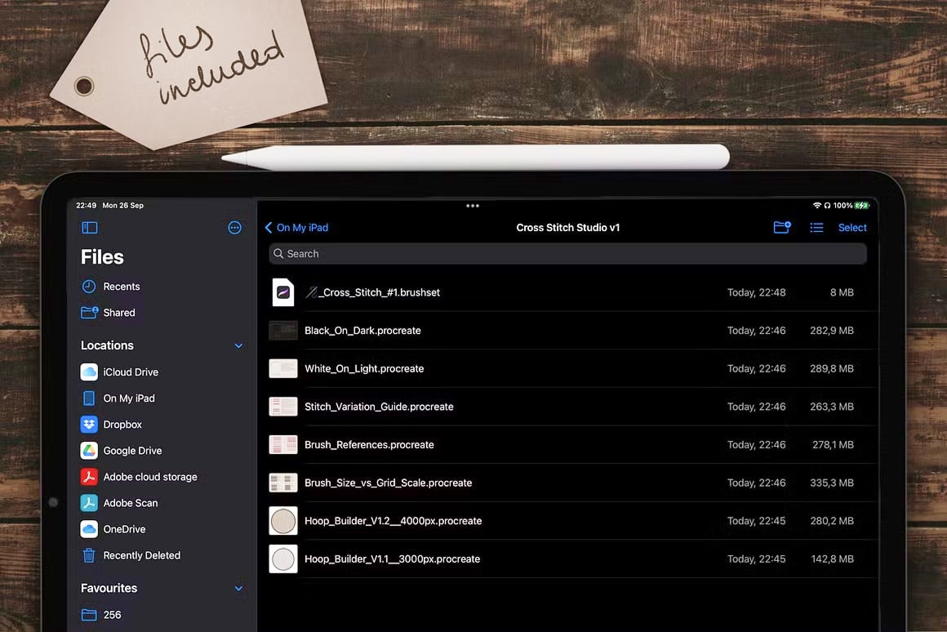
Task: Click the On My iPad device icon
Action: (x=89, y=398)
